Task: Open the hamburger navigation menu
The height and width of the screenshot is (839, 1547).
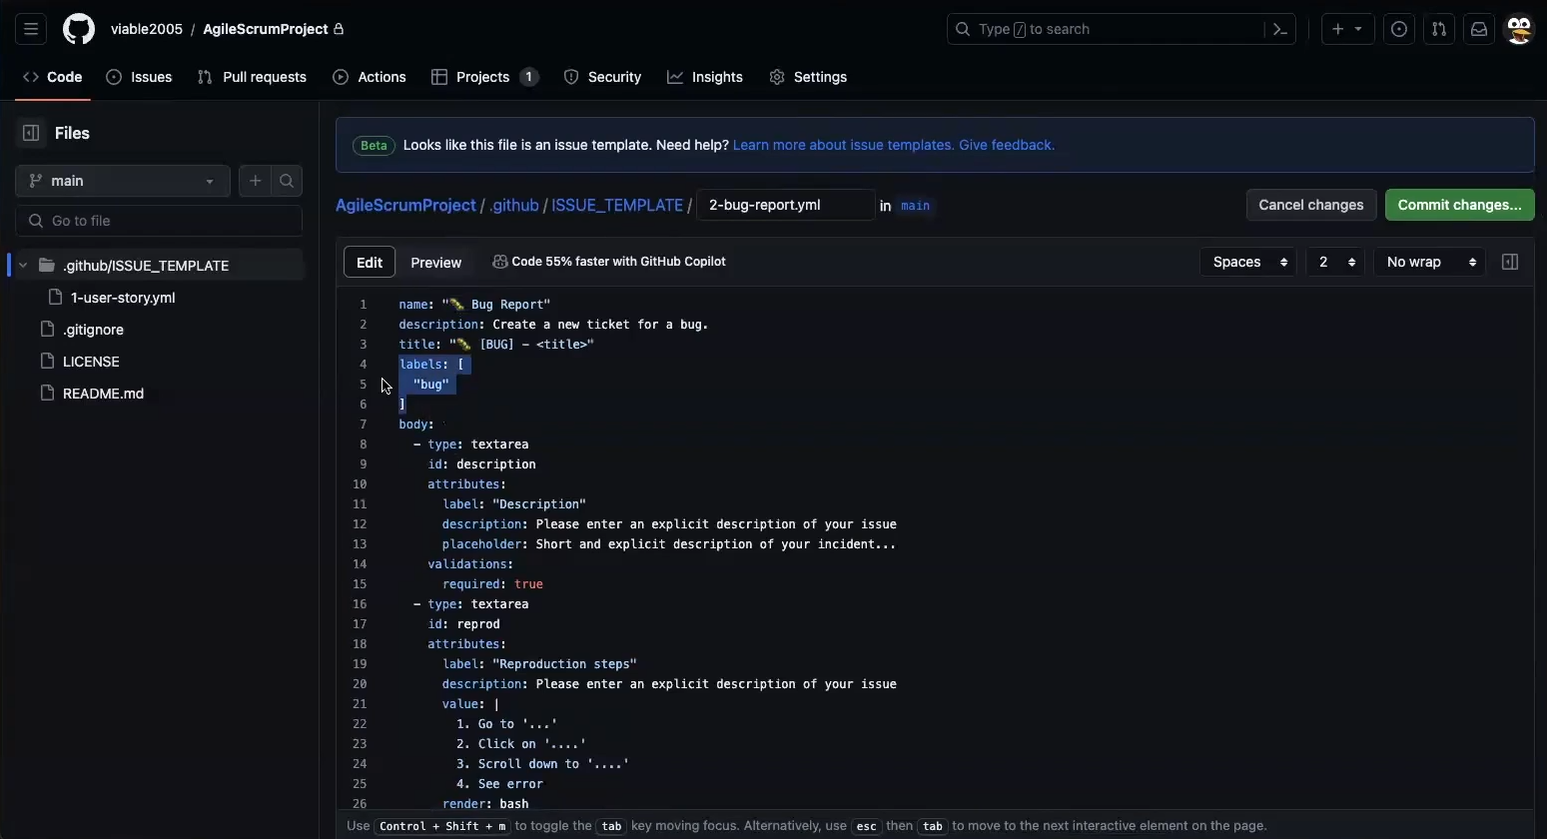Action: (x=31, y=29)
